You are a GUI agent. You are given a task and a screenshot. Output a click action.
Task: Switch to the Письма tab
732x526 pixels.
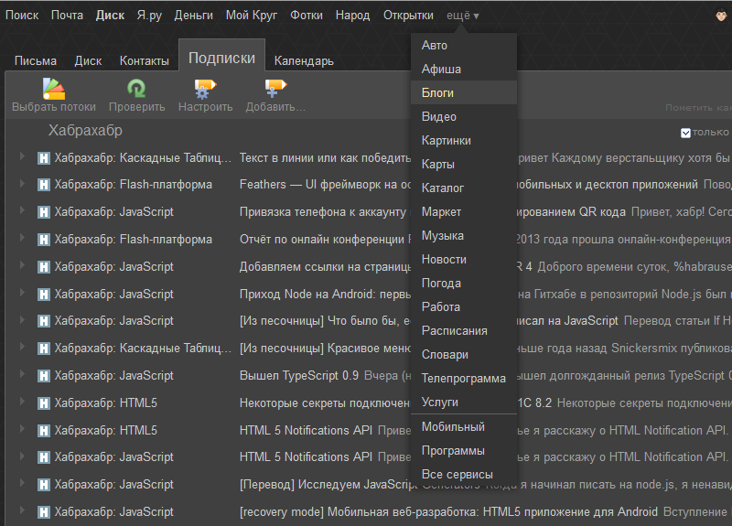pos(36,60)
